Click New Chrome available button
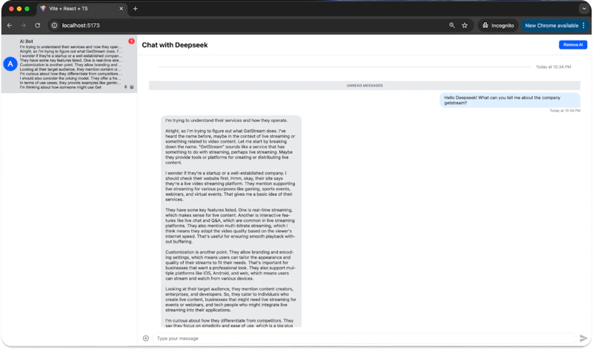 point(551,25)
